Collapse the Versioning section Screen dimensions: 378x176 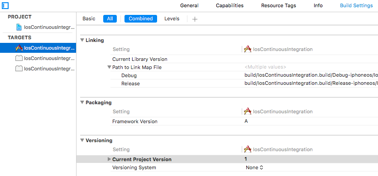pos(82,140)
